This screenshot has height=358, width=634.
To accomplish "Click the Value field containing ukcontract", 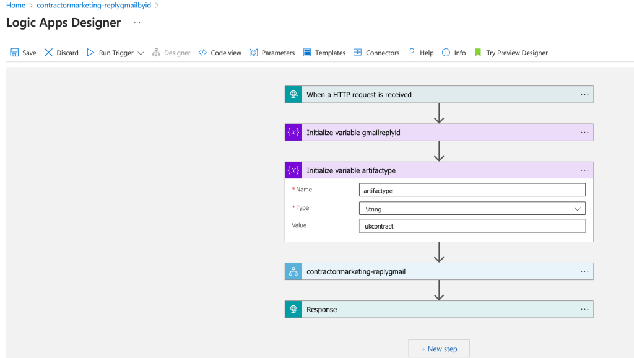I will [x=472, y=225].
